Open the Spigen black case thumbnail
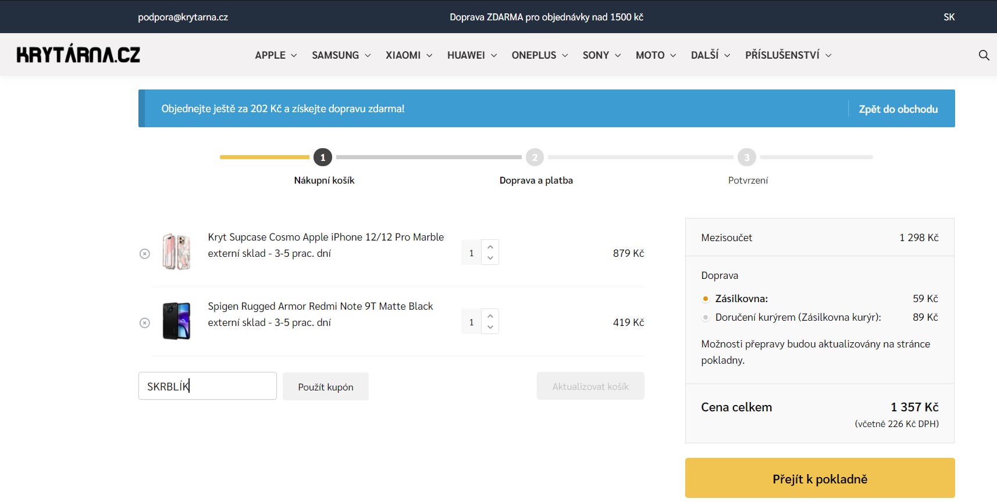 177,321
